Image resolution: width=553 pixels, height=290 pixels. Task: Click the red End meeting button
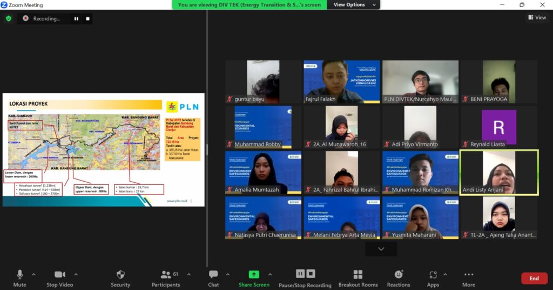[x=534, y=278]
